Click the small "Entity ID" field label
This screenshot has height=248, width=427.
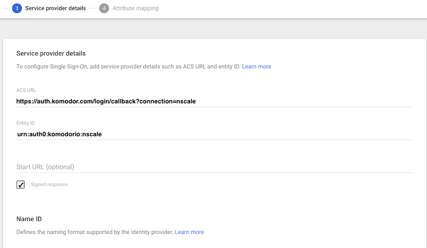[x=25, y=123]
